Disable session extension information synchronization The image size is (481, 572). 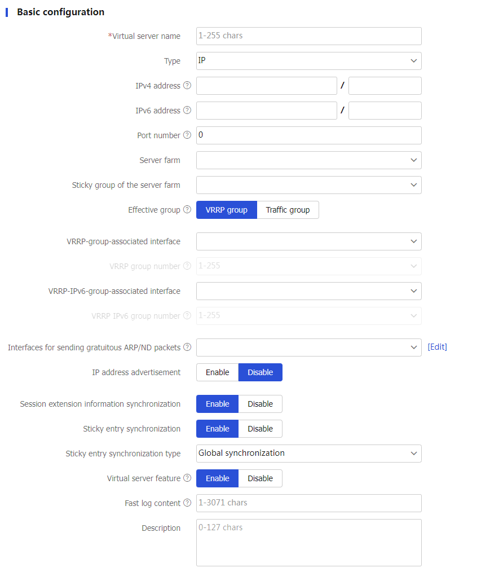pyautogui.click(x=260, y=404)
